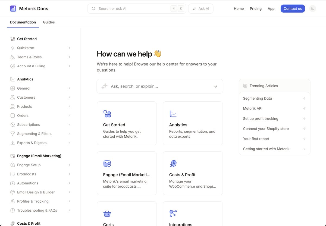Click the magnifier icon in search bar
The height and width of the screenshot is (226, 326).
[x=94, y=9]
